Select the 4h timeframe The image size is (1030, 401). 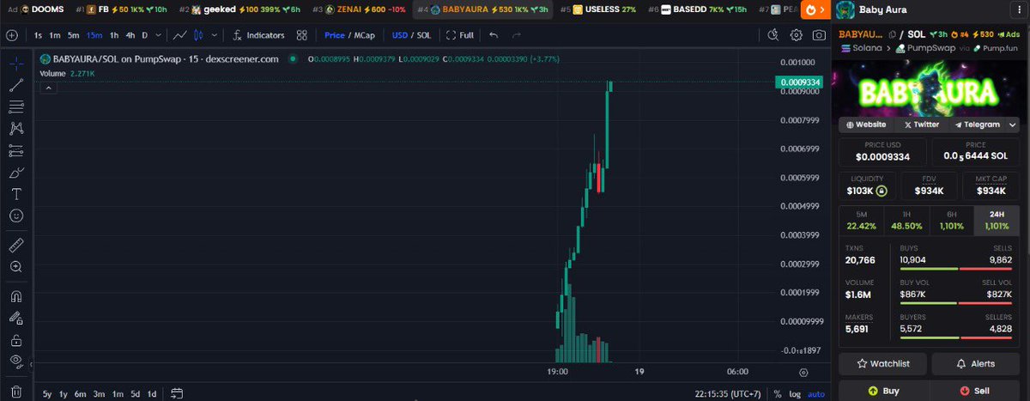(130, 35)
